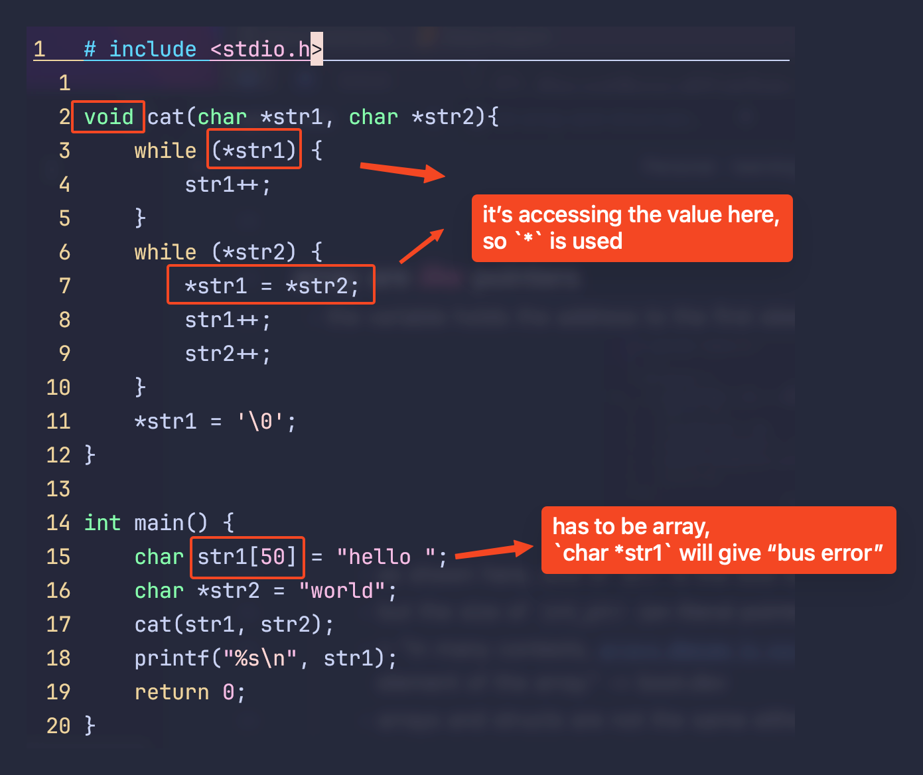The height and width of the screenshot is (775, 923).
Task: Click the arrow beside the while (*str1) line
Action: point(402,171)
